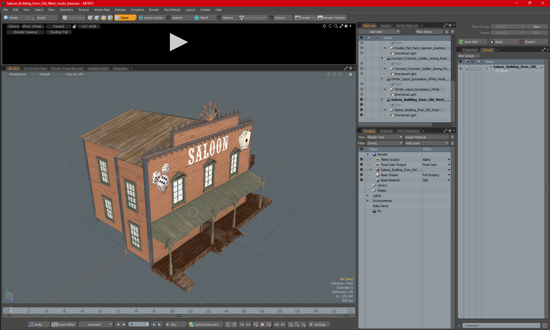Viewport: 550px width, 330px height.
Task: Toggle Alpha Output visibility in Shader Tree
Action: coord(361,160)
